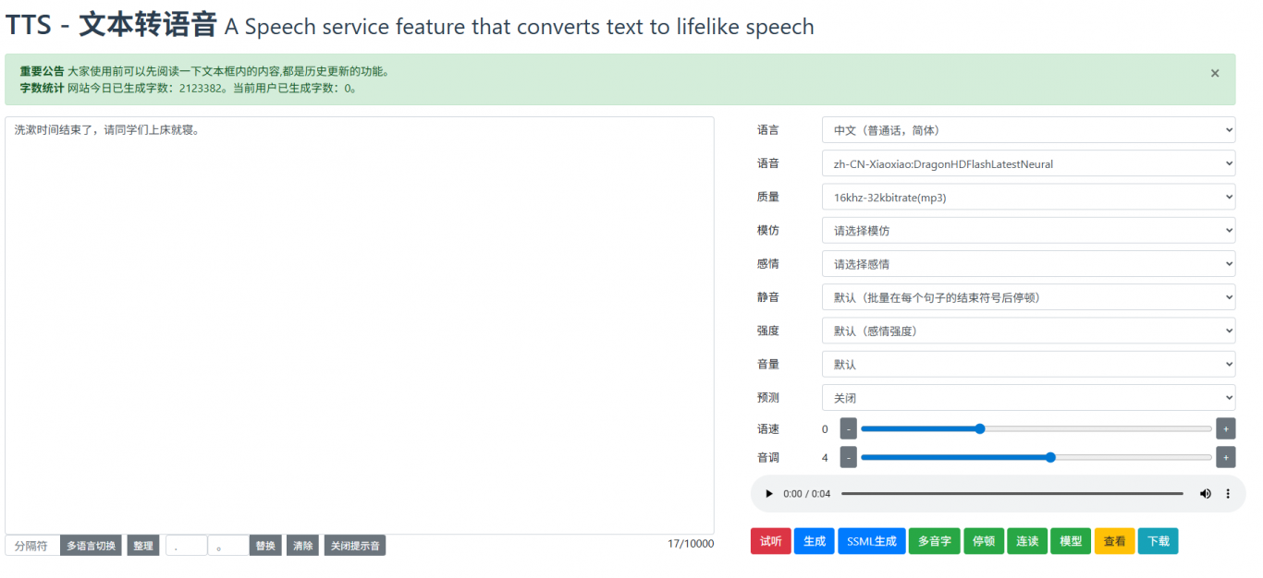Screen dimensions: 1263x578
Task: Open the 语言 language dropdown
Action: (x=1028, y=130)
